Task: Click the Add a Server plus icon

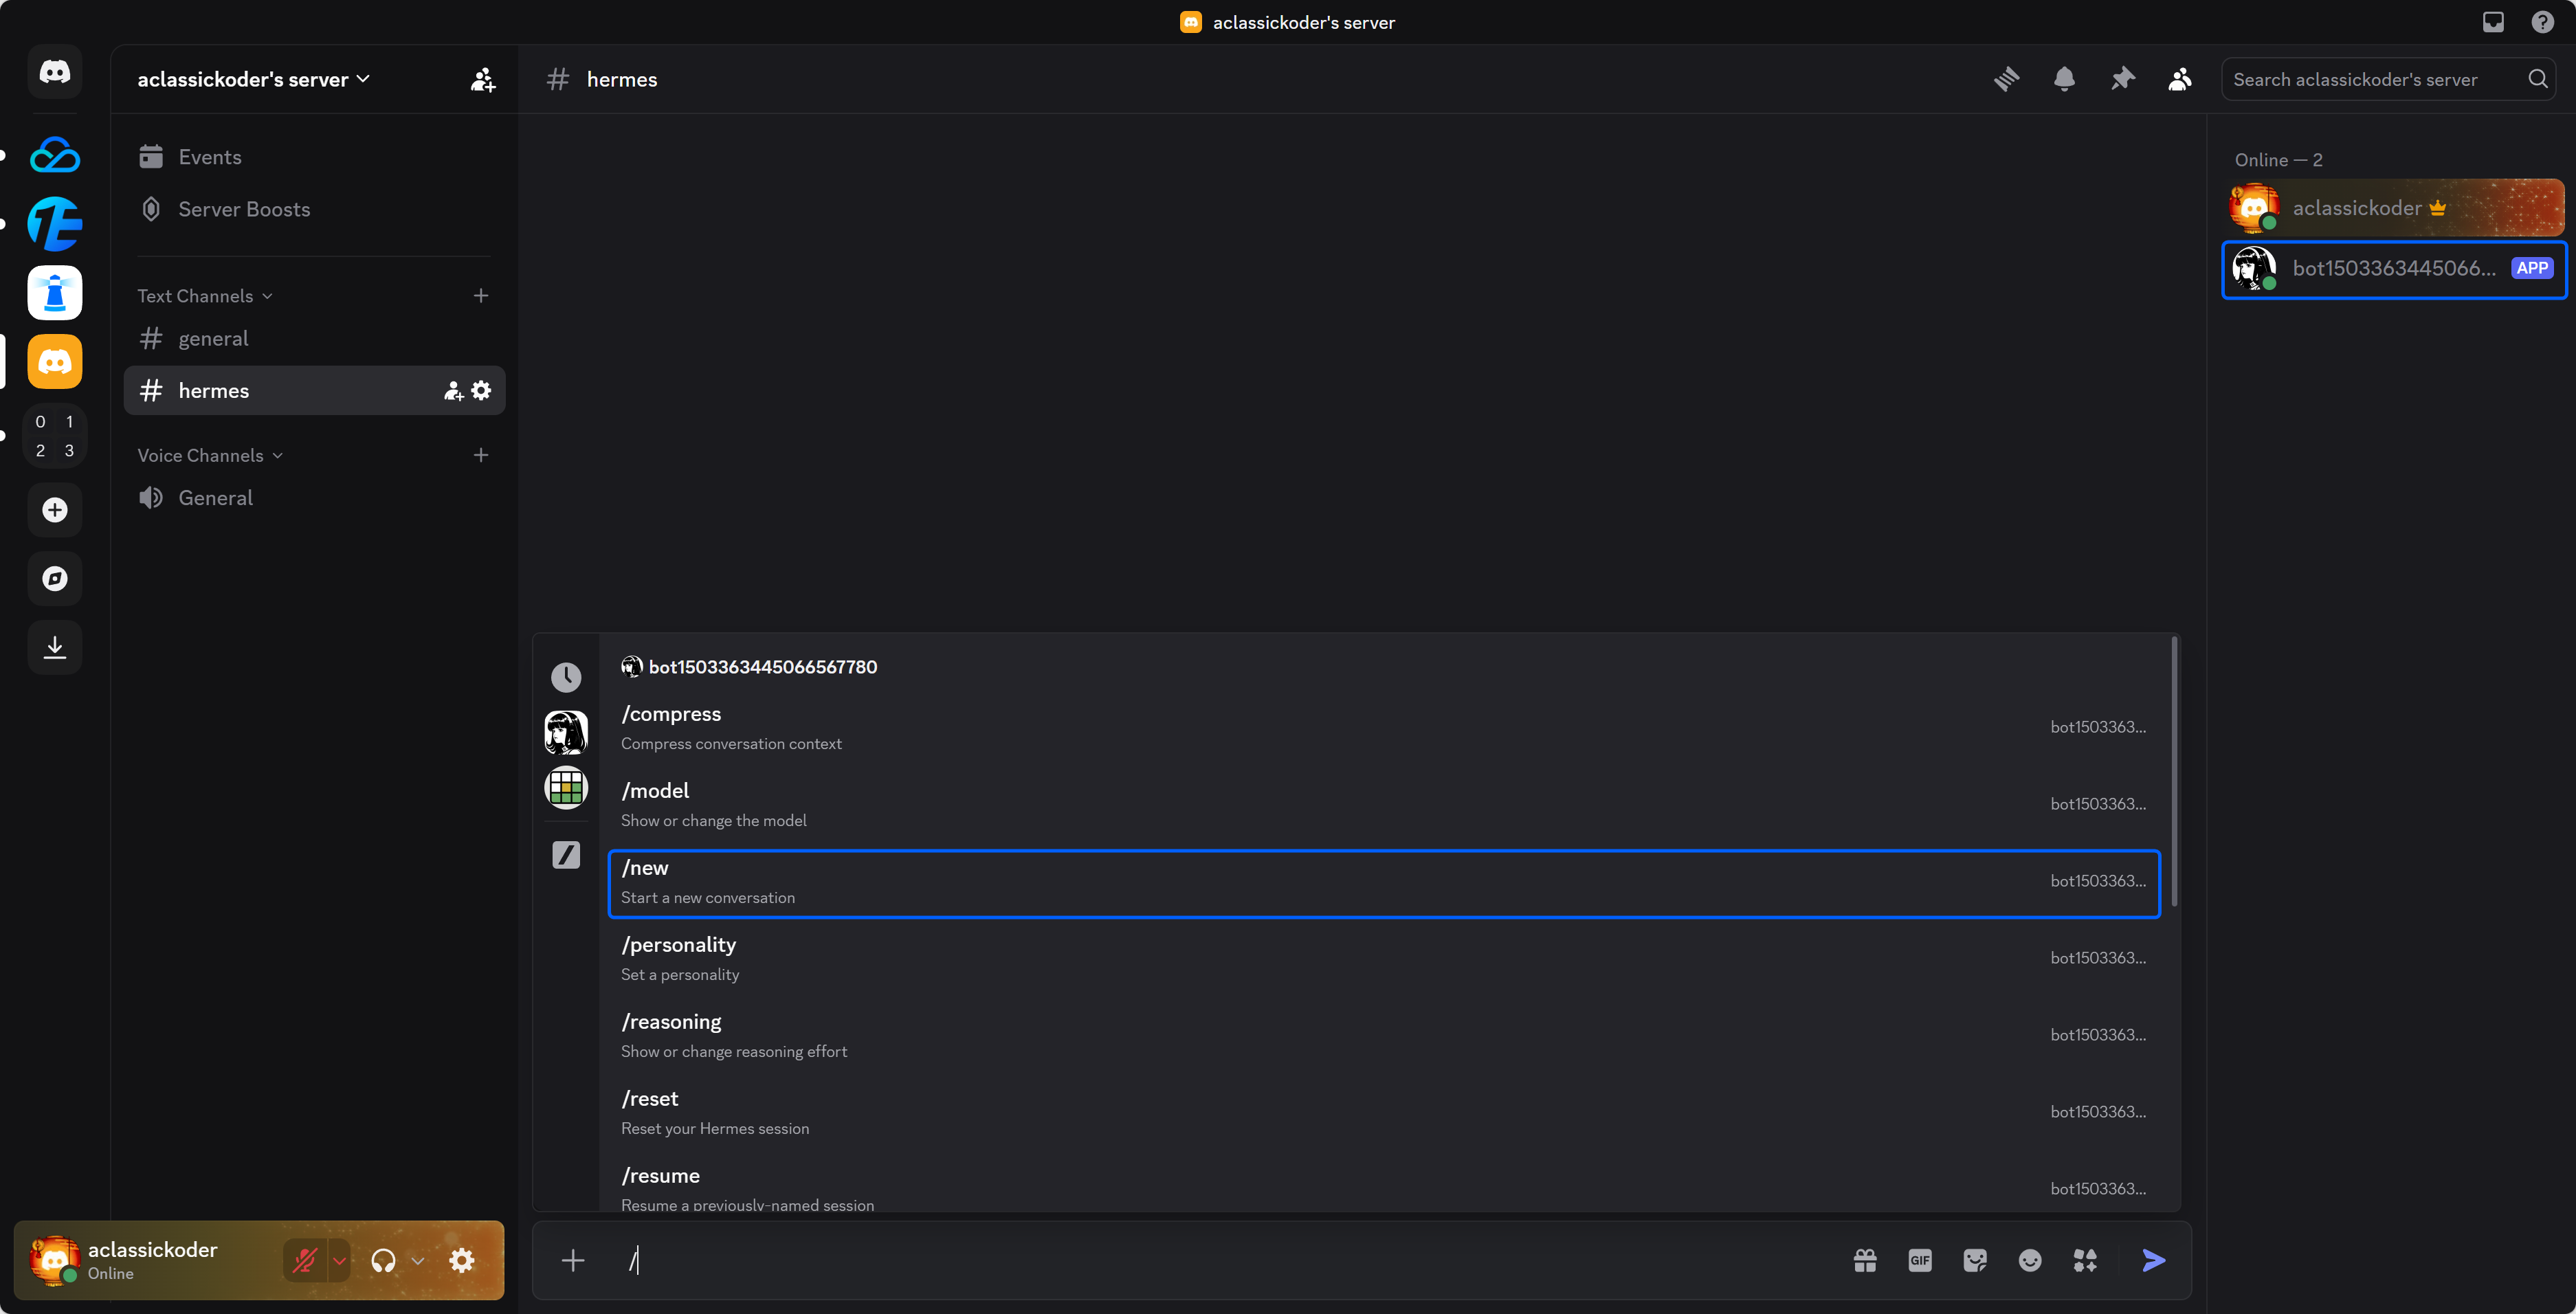Action: pos(55,510)
